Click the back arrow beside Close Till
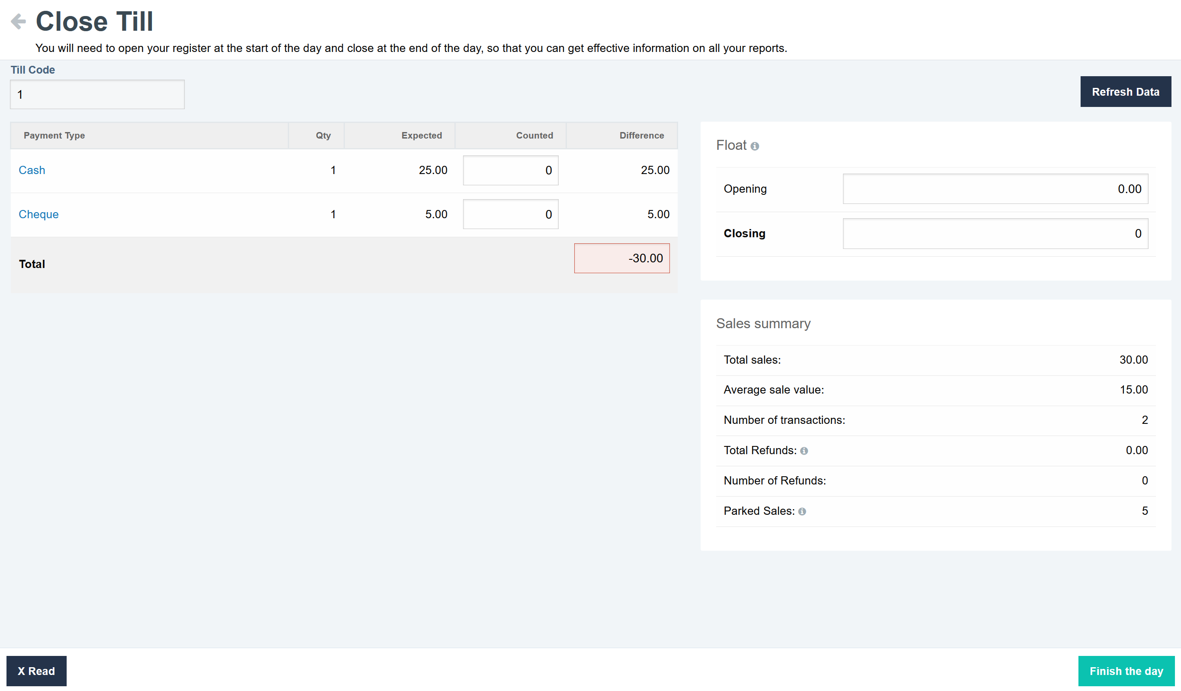 pos(18,22)
